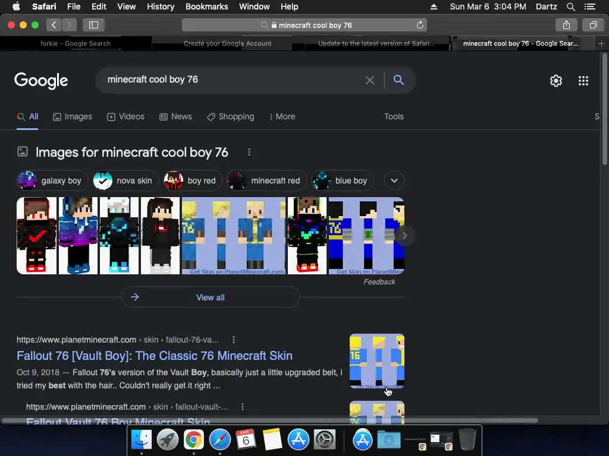Open the History menu

point(161,7)
